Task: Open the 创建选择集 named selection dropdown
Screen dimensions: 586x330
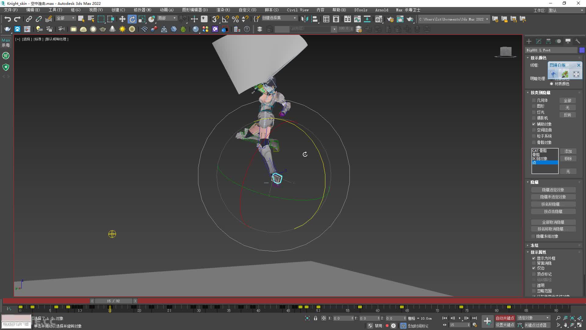Action: pos(279,18)
